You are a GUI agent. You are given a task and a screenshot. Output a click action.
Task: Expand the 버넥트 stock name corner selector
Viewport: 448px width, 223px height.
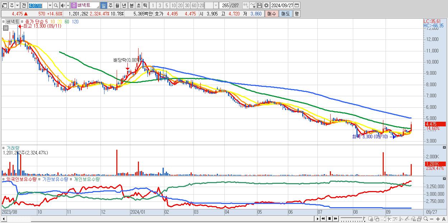(x=98, y=7)
